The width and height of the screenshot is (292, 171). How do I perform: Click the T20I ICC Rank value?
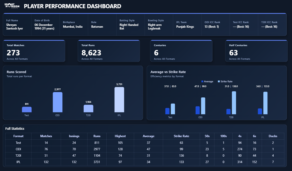pos(269,27)
